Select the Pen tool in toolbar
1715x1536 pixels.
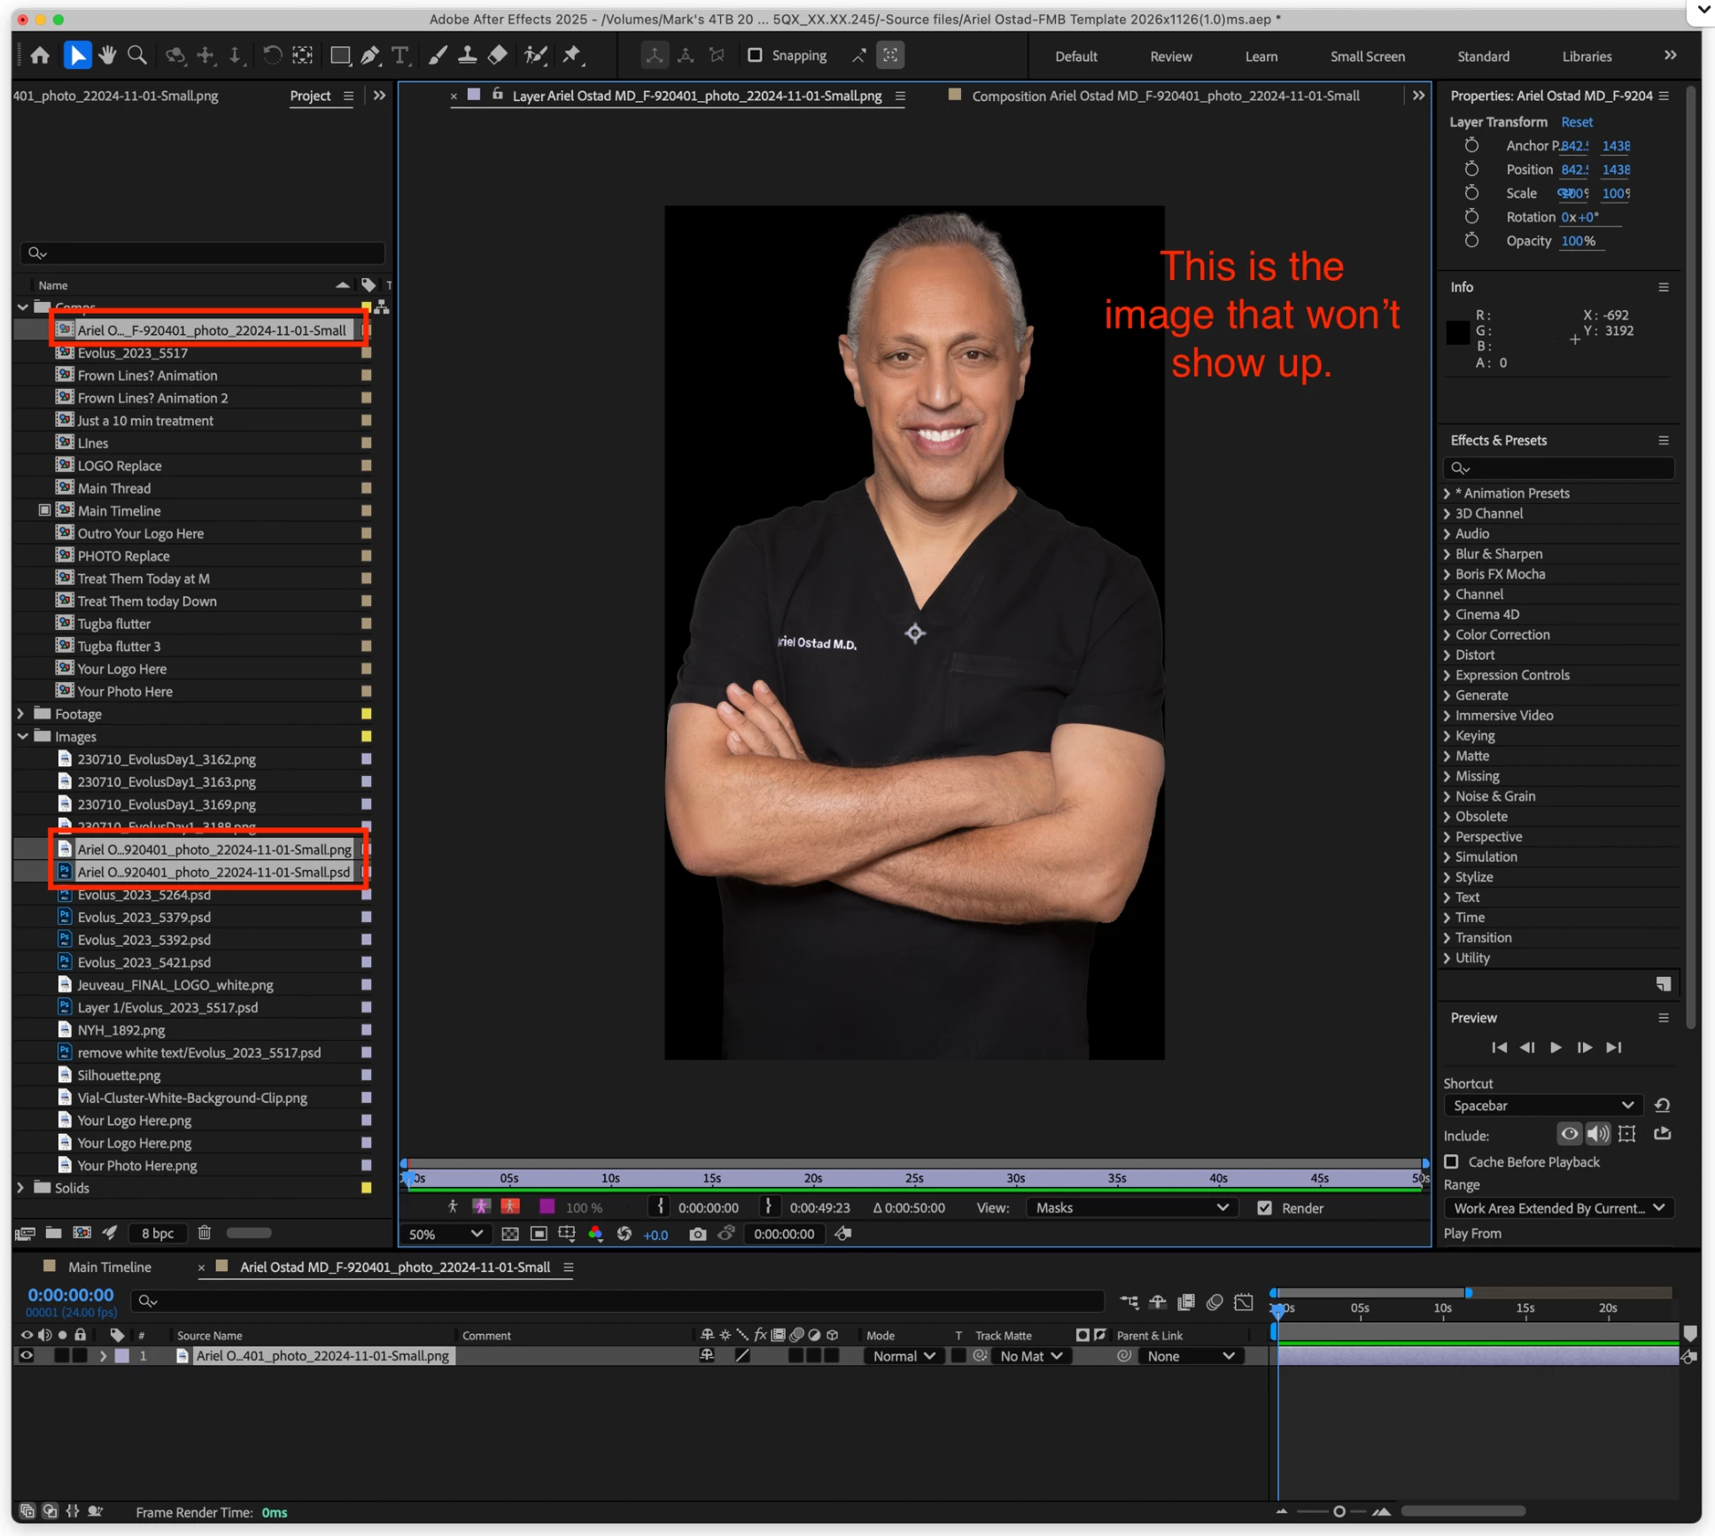(370, 55)
